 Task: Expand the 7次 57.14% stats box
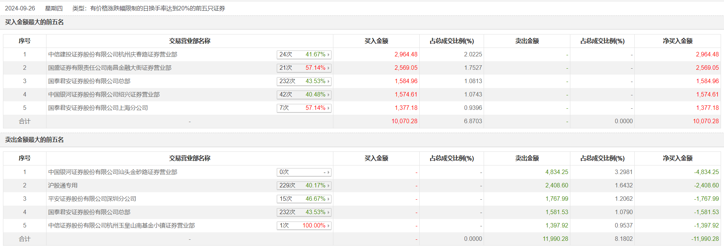[x=304, y=108]
